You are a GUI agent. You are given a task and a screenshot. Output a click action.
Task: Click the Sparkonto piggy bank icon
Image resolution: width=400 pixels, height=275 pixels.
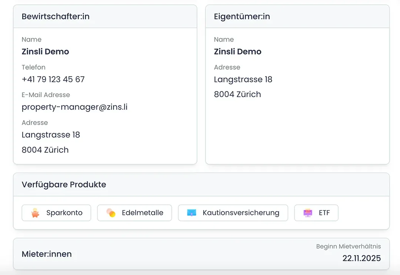point(36,213)
